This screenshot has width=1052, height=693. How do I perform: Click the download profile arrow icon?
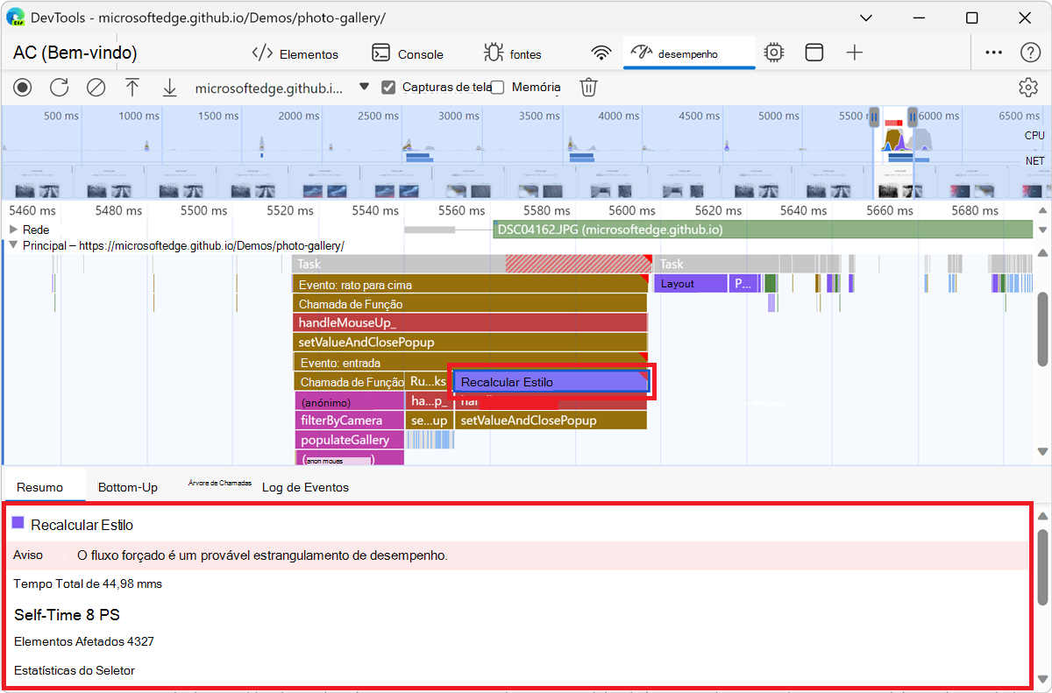169,88
